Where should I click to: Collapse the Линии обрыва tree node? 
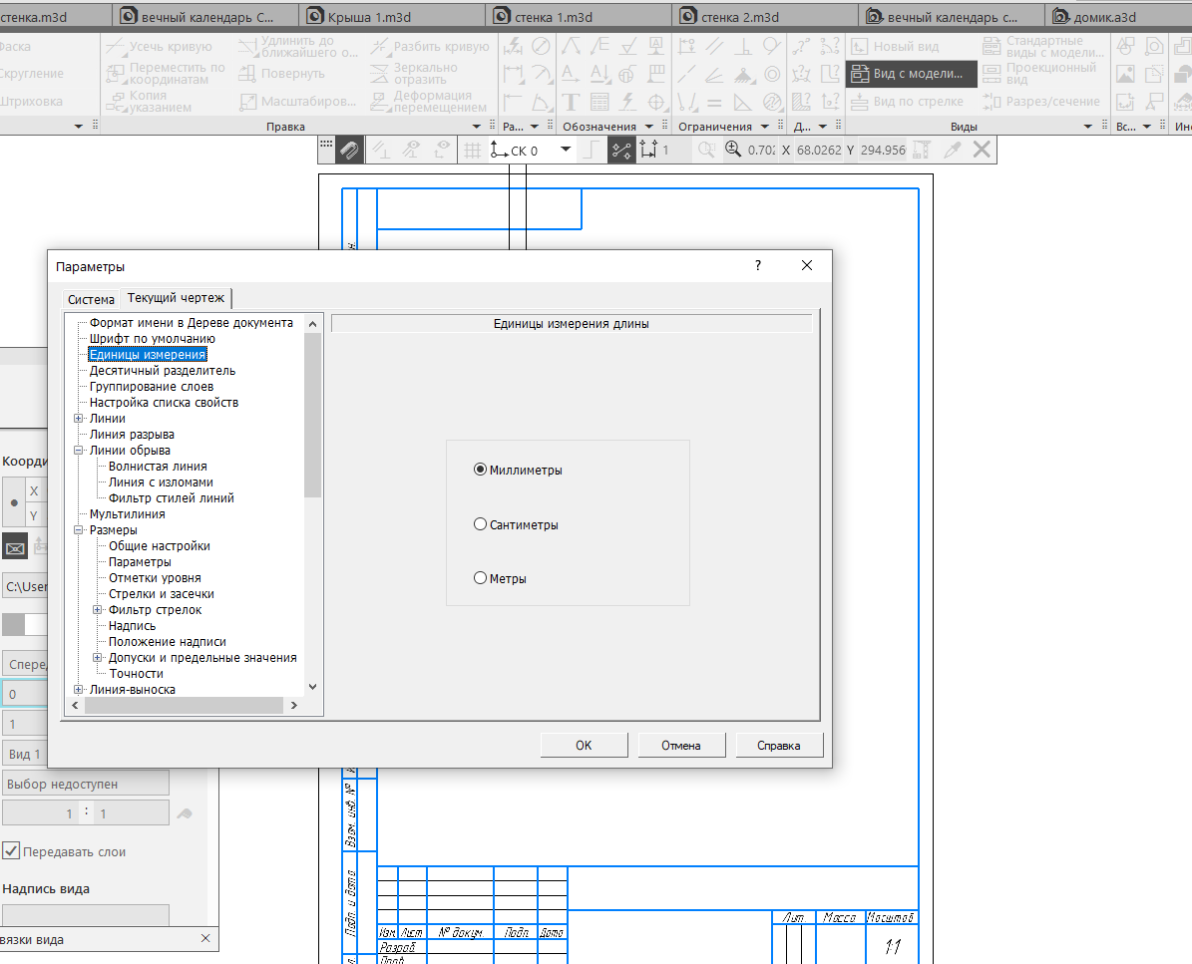pos(78,451)
